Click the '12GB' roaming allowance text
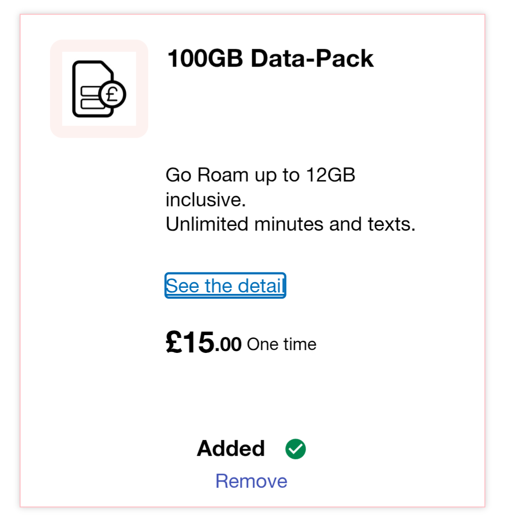 (330, 175)
